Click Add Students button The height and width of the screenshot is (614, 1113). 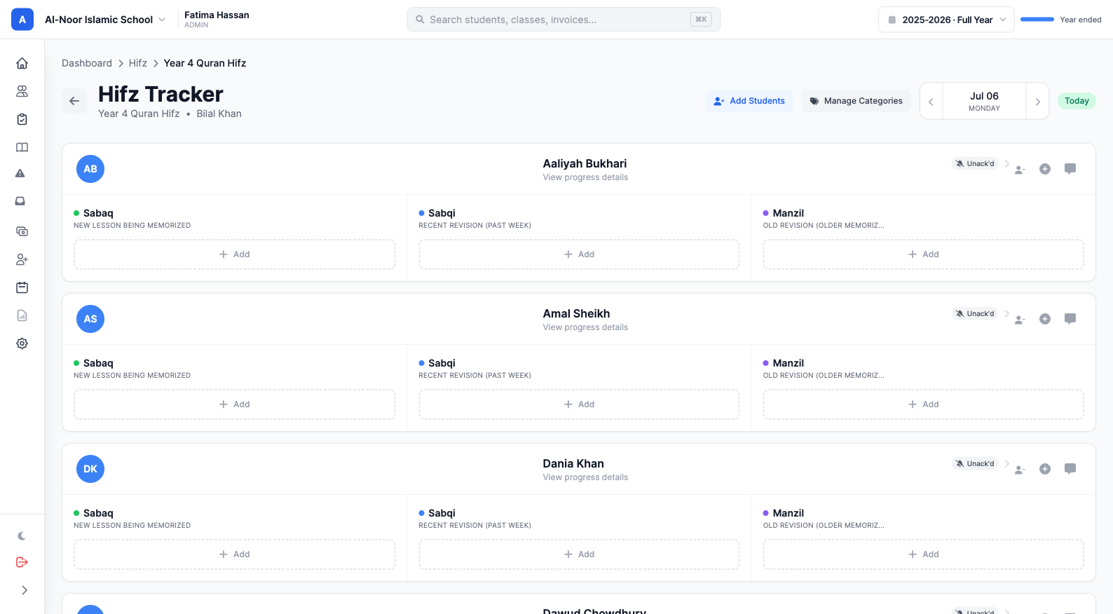[x=749, y=101]
